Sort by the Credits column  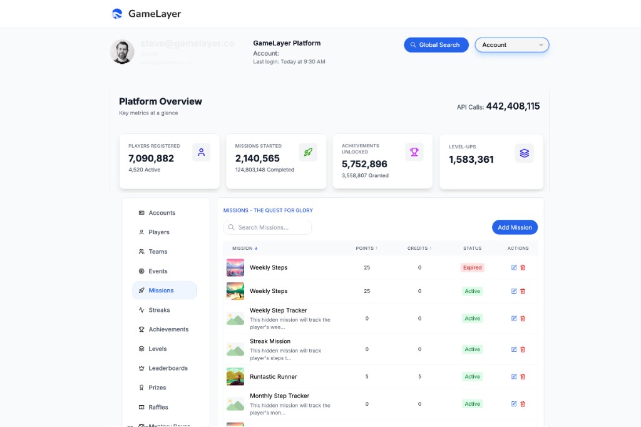[x=419, y=249]
